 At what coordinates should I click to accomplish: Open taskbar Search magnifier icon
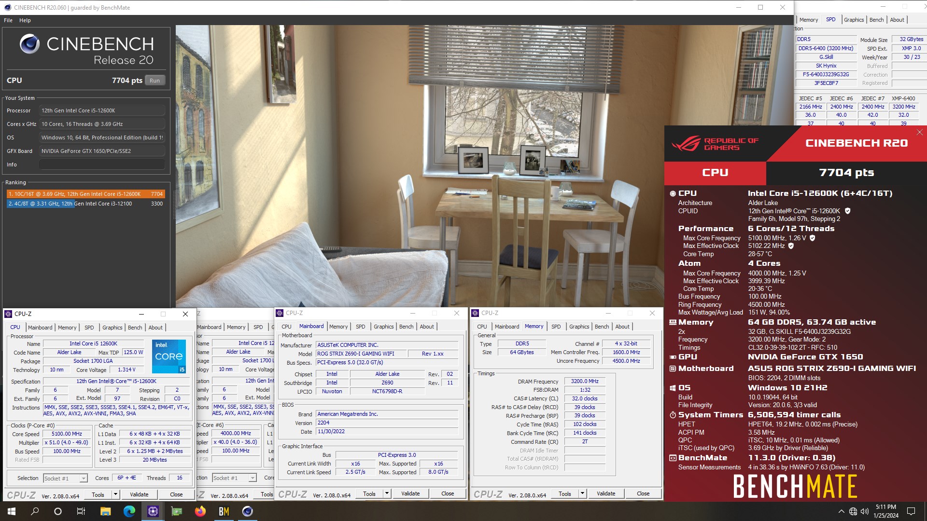tap(35, 511)
